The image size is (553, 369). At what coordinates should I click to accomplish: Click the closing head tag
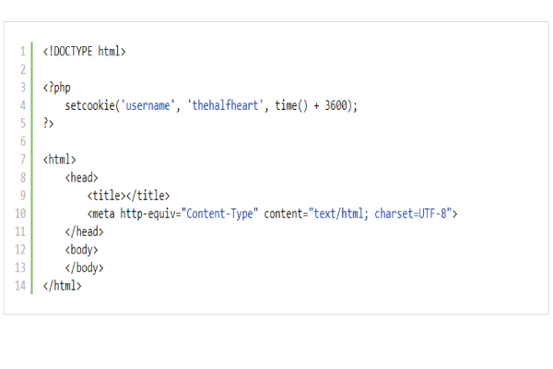pyautogui.click(x=85, y=232)
